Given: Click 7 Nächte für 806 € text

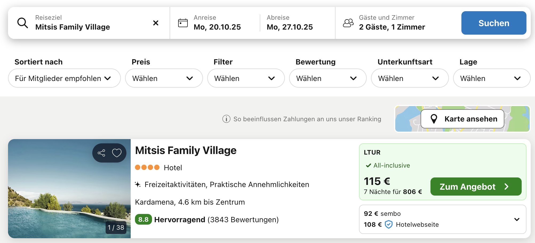Looking at the screenshot, I should (x=393, y=192).
